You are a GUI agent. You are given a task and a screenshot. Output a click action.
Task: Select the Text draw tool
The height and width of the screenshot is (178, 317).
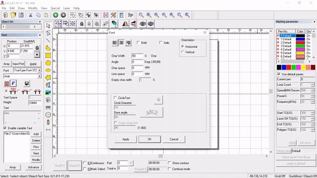tap(48, 85)
